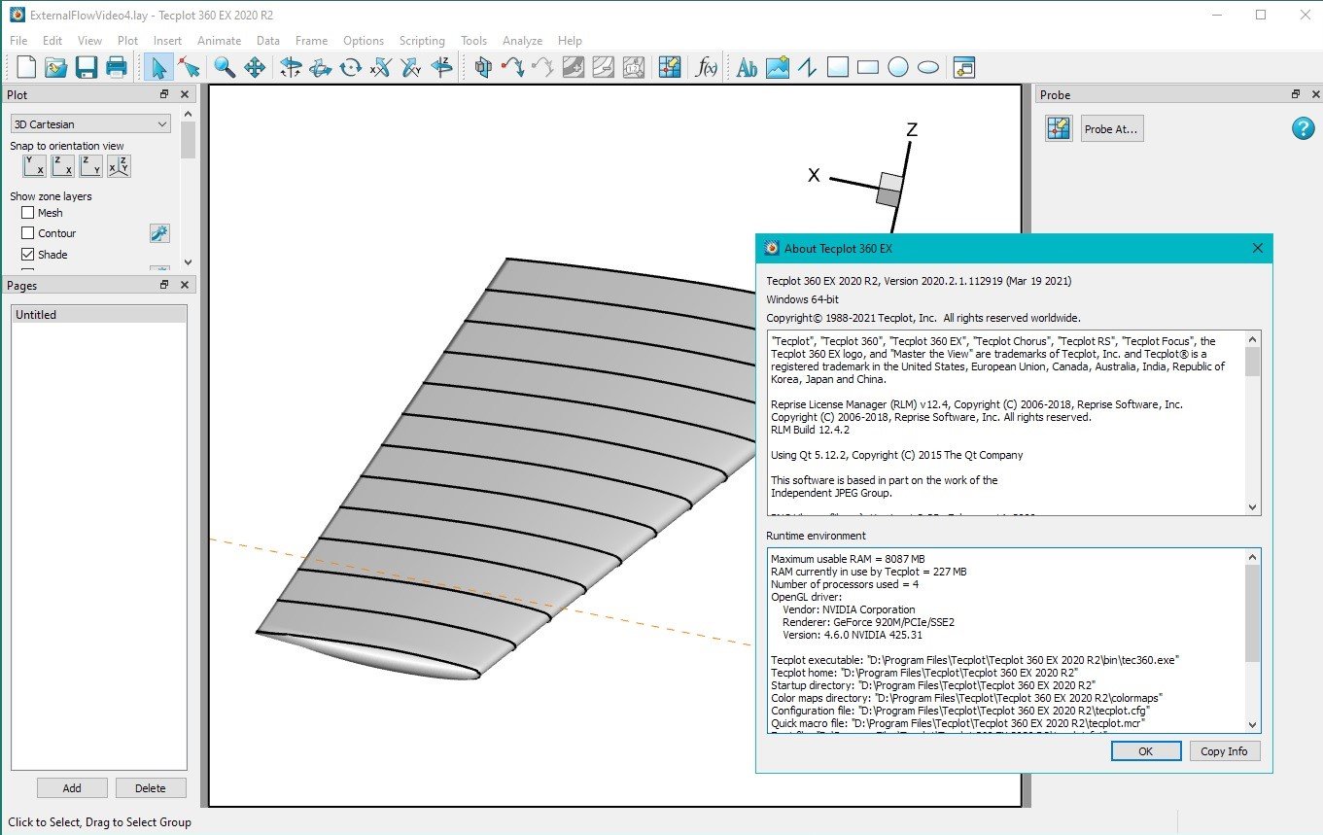Screen dimensions: 1323x835
Task: Delete the page with Delete button
Action: [x=151, y=788]
